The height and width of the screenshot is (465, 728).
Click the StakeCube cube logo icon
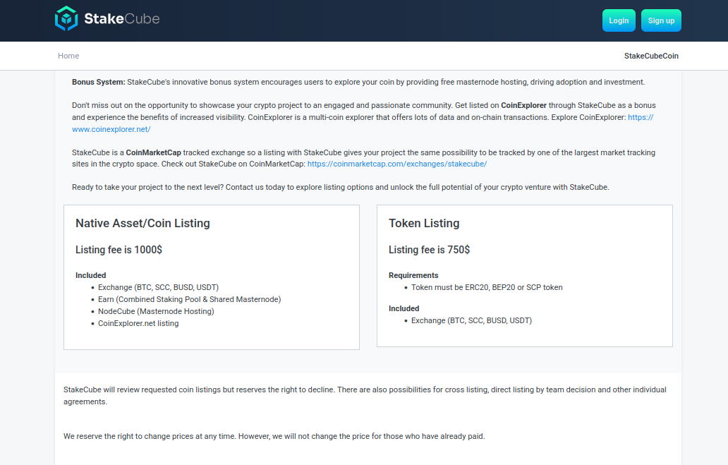coord(66,19)
